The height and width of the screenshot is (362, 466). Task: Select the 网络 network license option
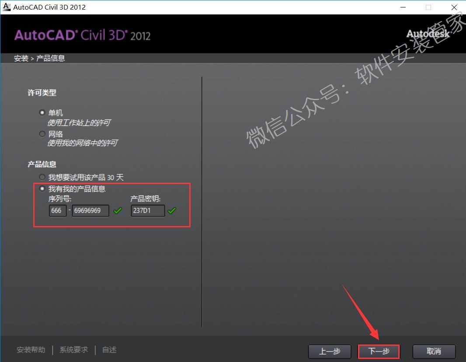click(42, 134)
